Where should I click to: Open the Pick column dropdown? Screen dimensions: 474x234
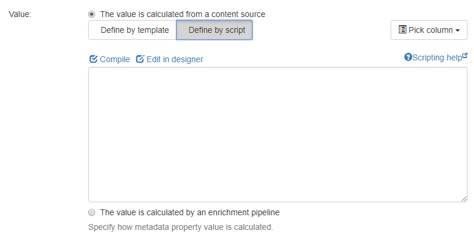tap(429, 30)
